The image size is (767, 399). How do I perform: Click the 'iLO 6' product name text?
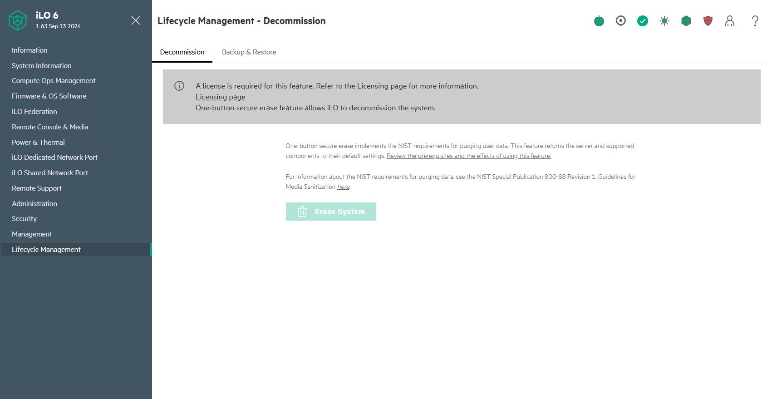(x=47, y=15)
